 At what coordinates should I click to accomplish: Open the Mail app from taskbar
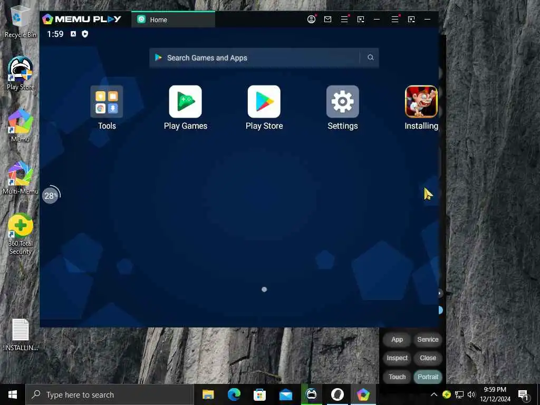tap(285, 394)
